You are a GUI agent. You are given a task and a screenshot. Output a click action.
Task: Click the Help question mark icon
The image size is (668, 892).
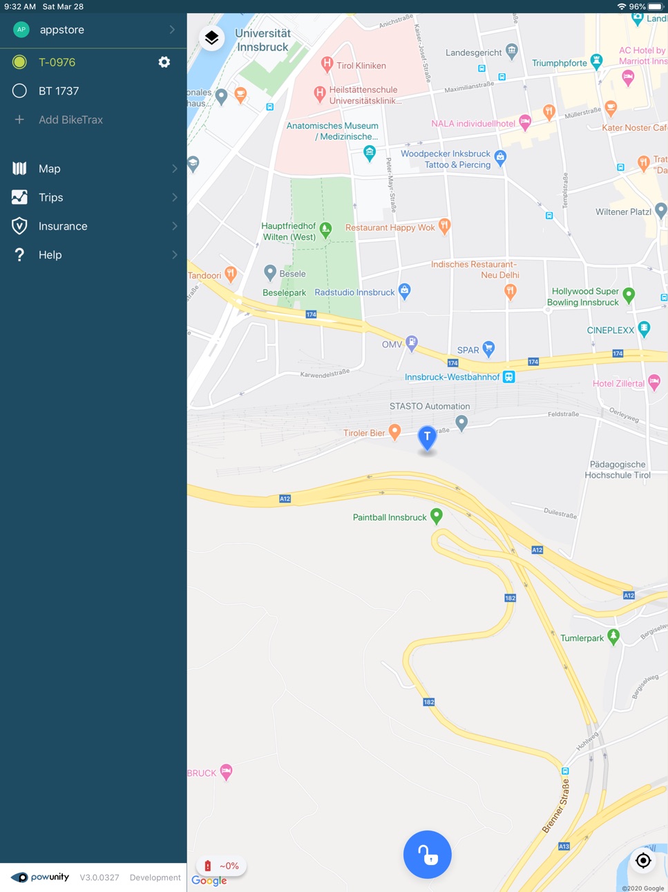19,255
